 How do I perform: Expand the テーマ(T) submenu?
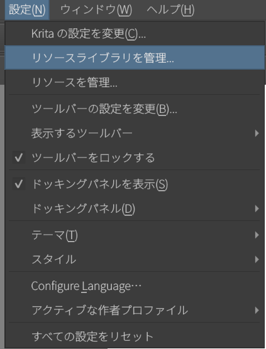135,235
